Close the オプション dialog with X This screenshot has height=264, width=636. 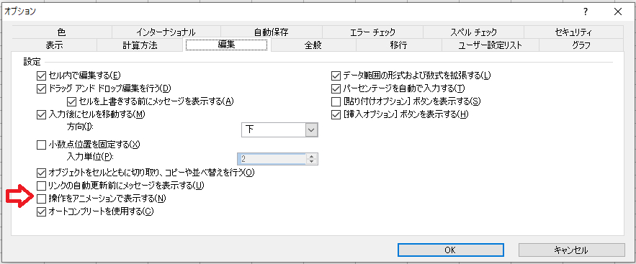[x=618, y=12]
